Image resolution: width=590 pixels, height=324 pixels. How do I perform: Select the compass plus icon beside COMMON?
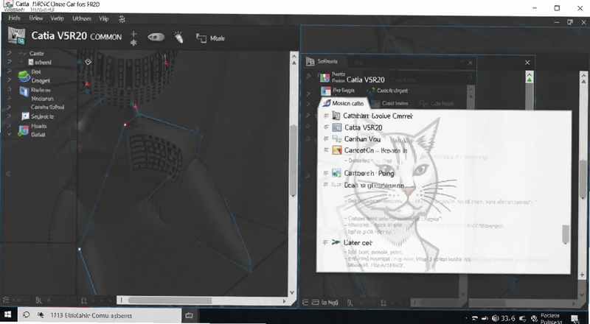pyautogui.click(x=133, y=38)
